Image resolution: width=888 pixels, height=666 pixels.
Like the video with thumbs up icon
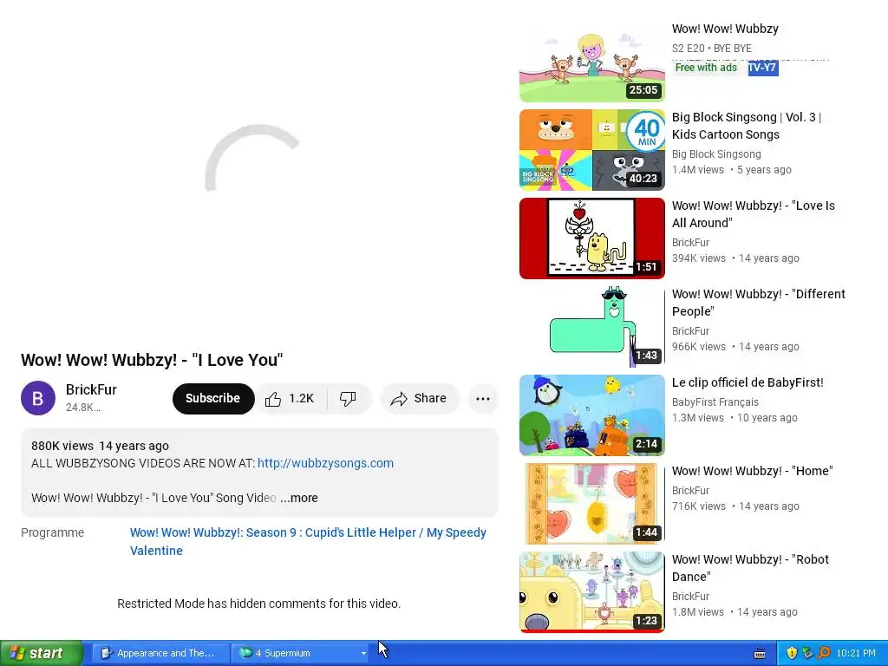291,399
